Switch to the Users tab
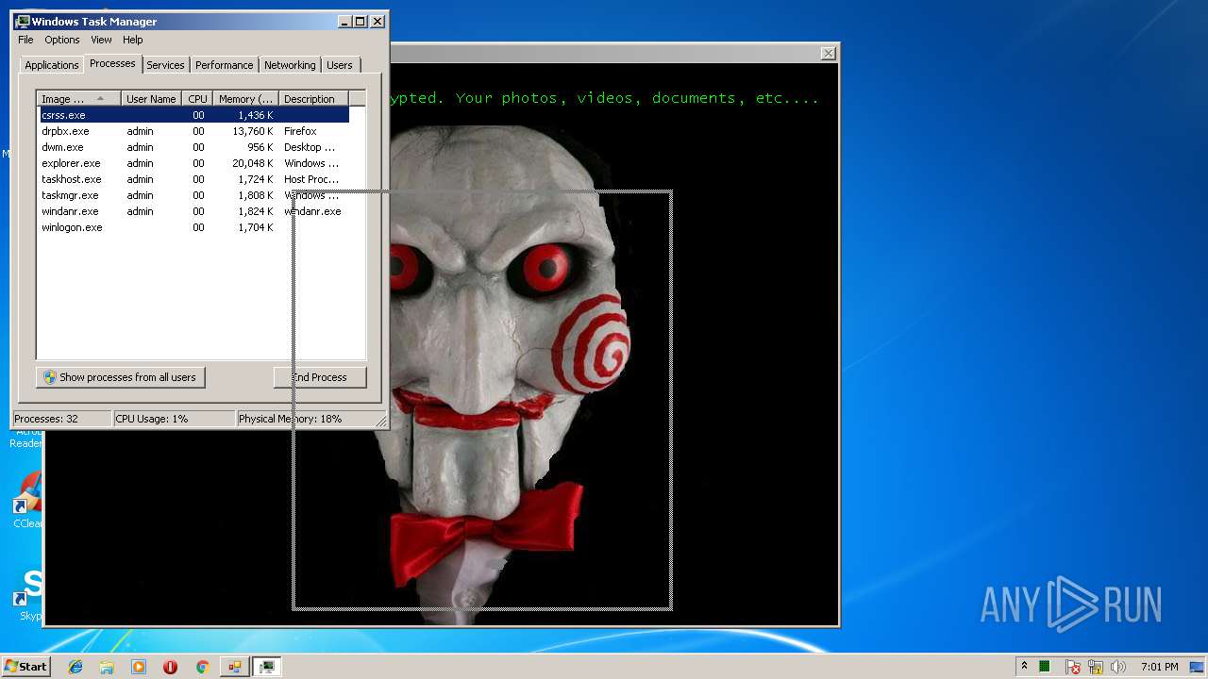1208x679 pixels. coord(340,65)
